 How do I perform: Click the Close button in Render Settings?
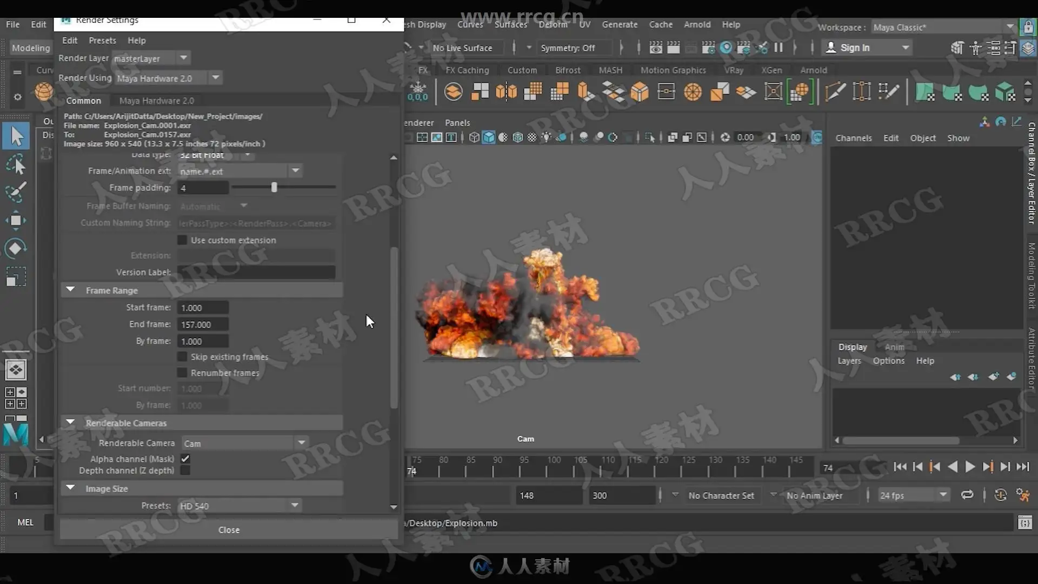click(x=229, y=530)
